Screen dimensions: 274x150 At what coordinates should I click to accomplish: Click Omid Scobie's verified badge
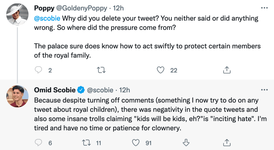point(81,90)
